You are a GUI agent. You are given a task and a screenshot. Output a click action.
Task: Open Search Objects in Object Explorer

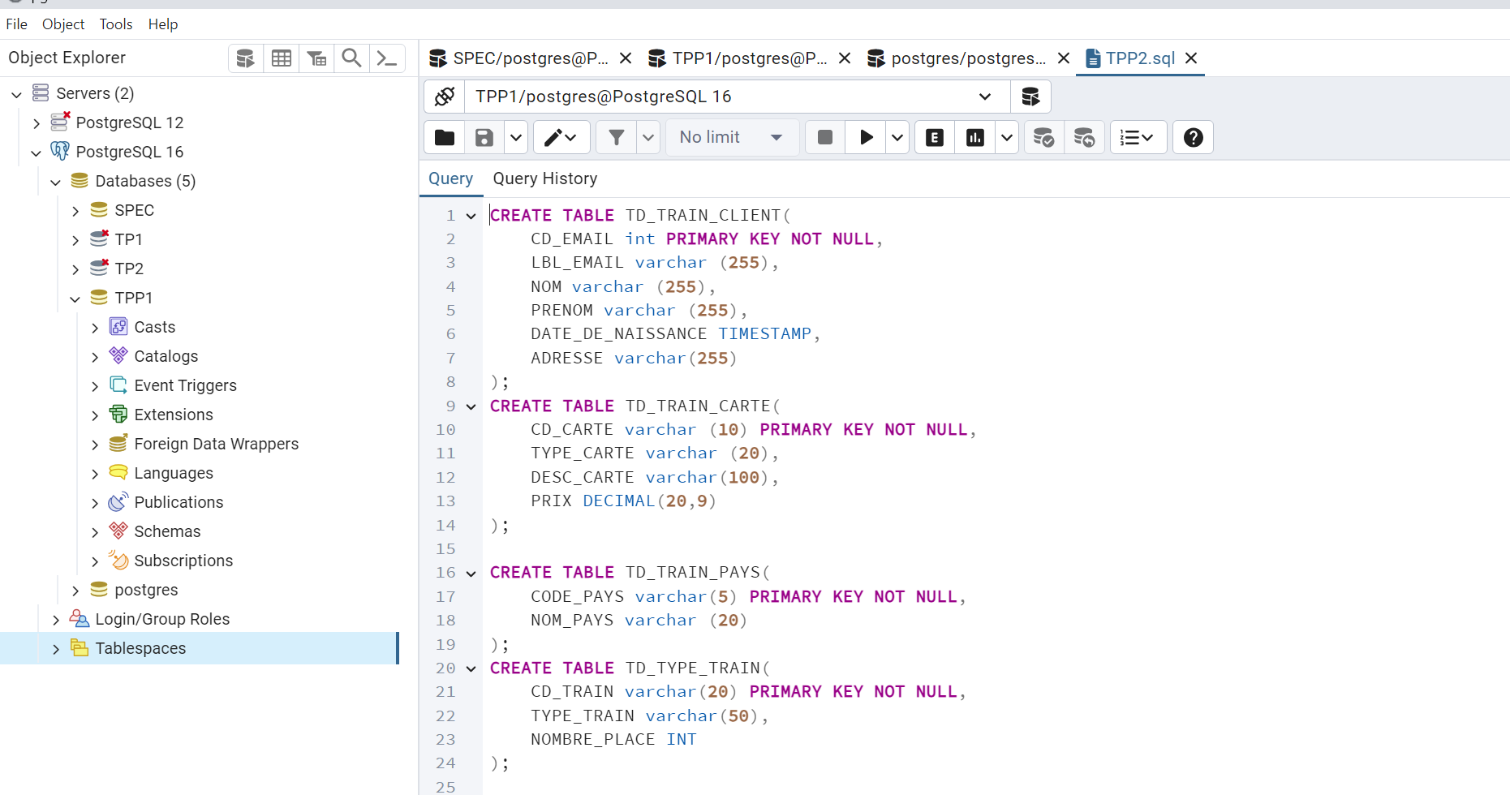click(x=351, y=58)
